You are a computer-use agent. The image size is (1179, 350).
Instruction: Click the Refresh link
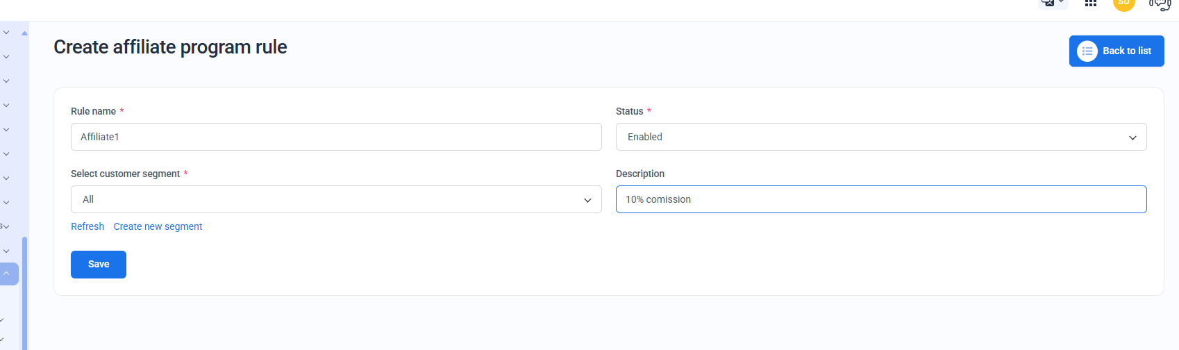(87, 226)
